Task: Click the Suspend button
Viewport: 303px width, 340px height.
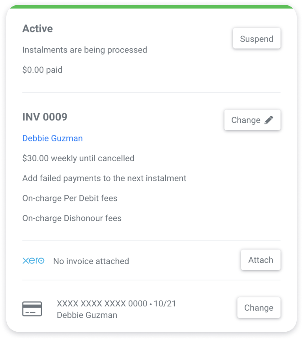Action: [x=257, y=38]
